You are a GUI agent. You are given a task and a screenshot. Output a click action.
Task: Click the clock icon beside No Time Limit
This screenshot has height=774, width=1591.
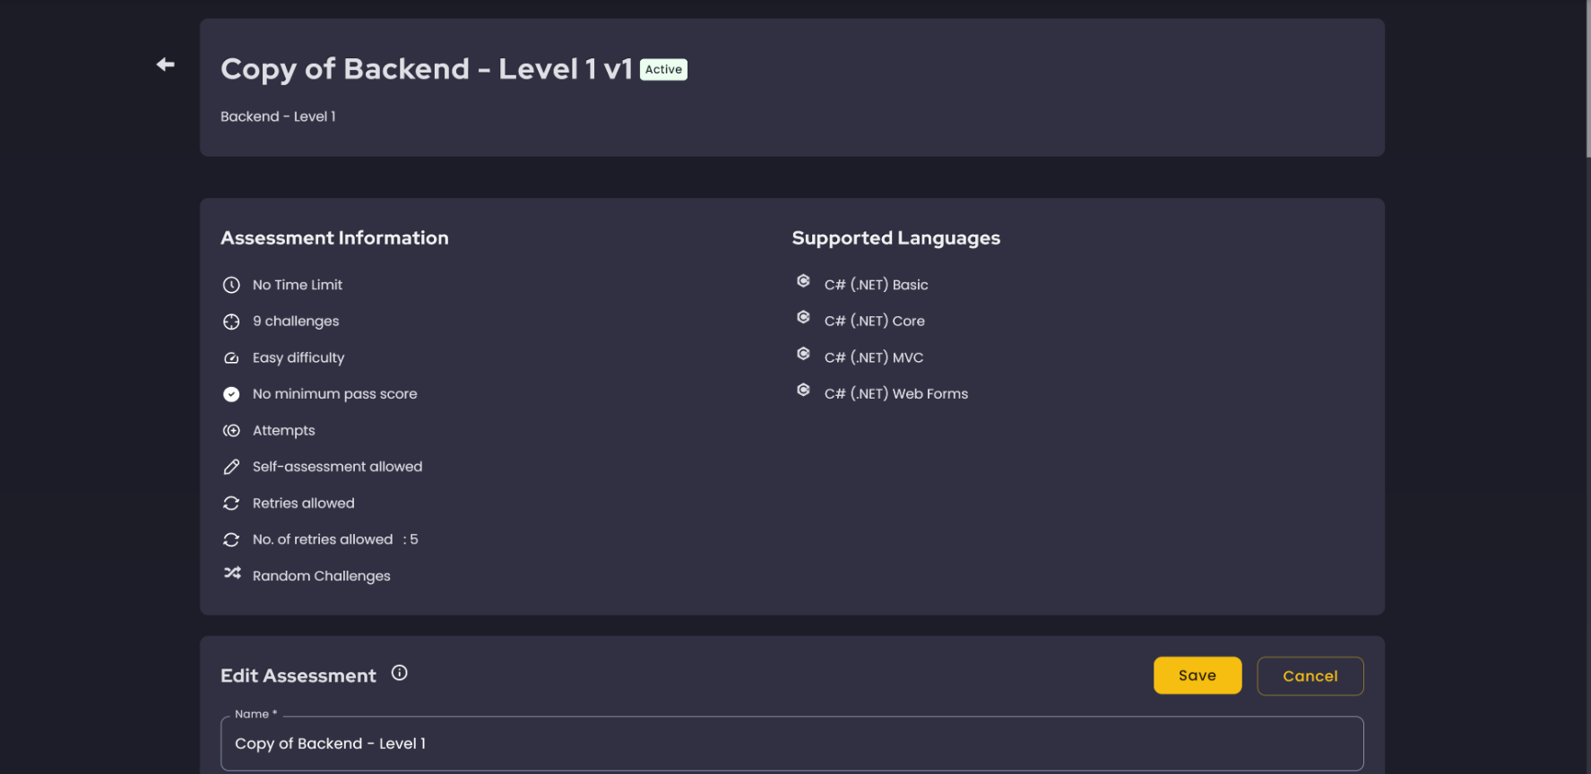[x=231, y=285]
